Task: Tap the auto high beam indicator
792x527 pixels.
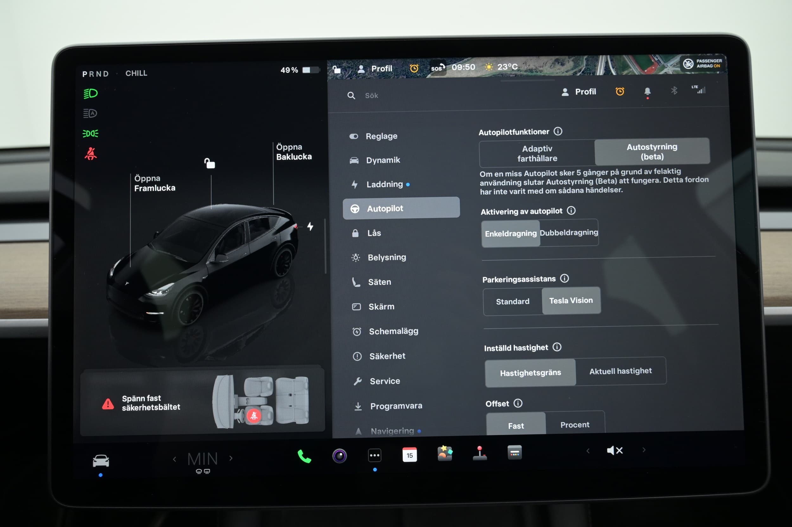Action: (90, 113)
